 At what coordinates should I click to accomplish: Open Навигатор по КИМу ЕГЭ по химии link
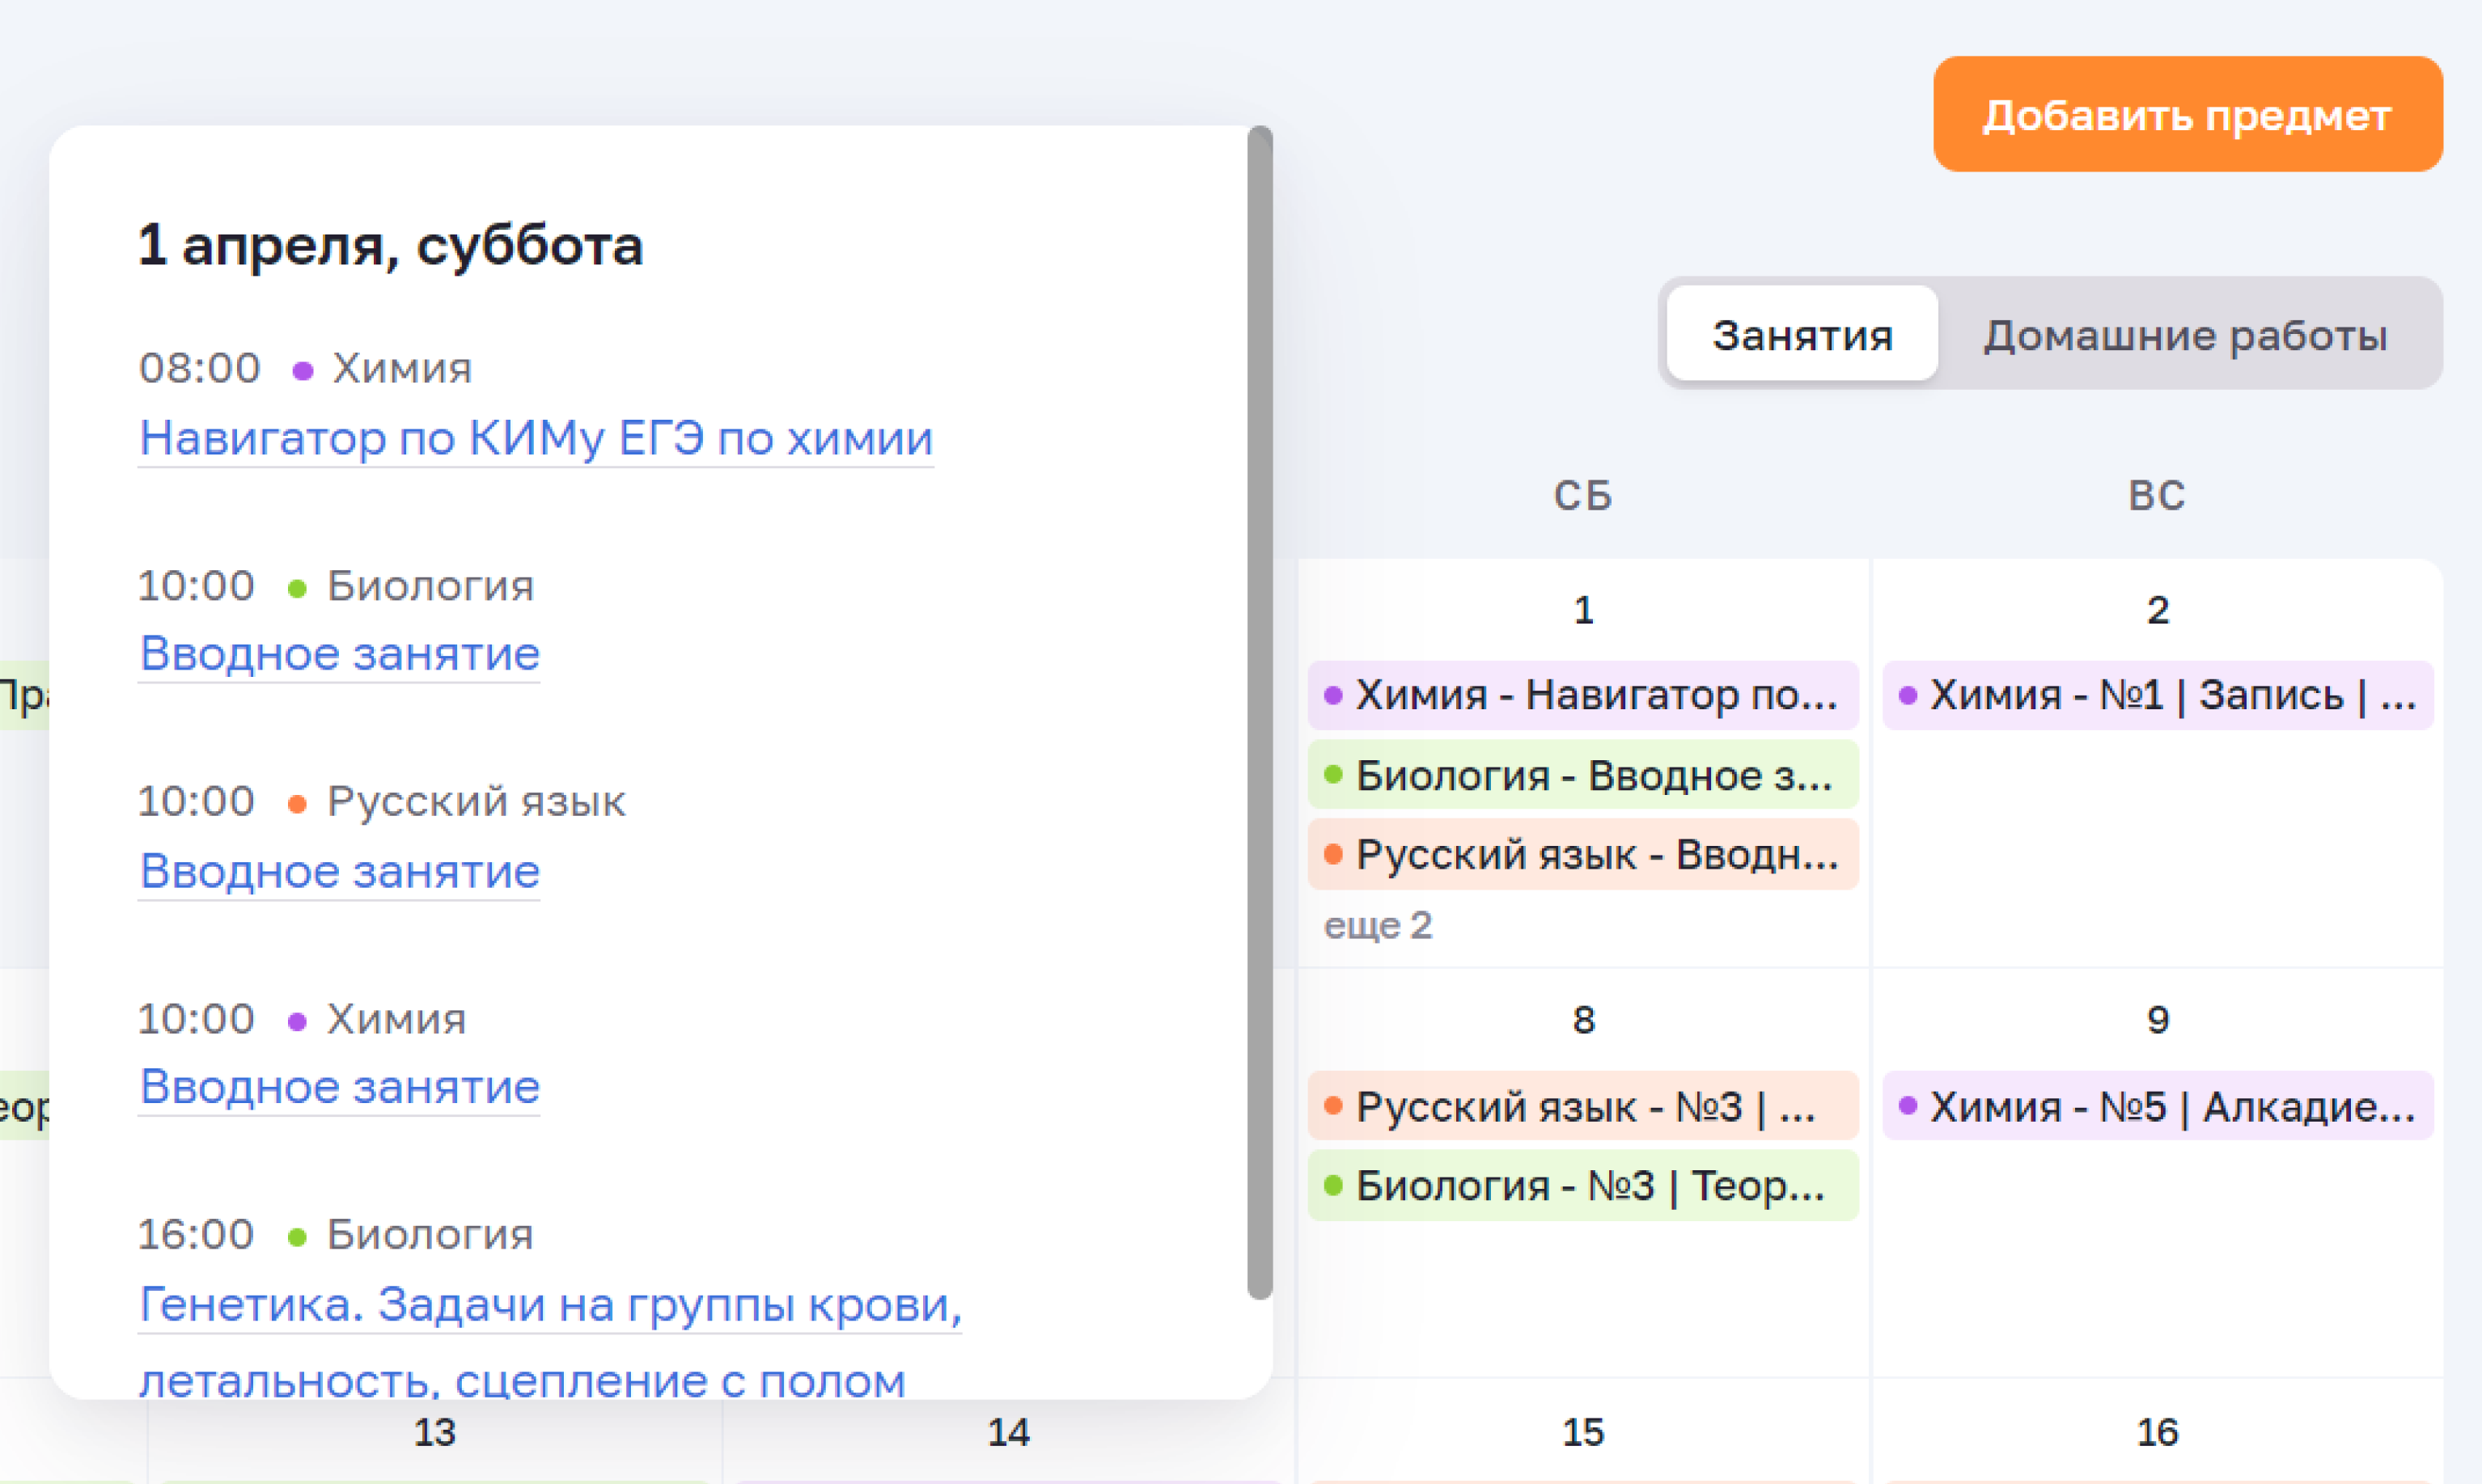[x=536, y=438]
